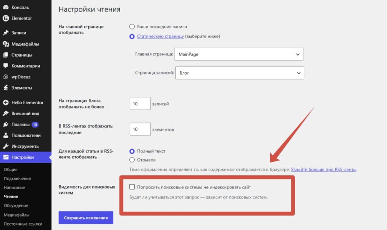Go to Постоянные ссылки submenu item
The image size is (387, 230).
click(x=23, y=224)
